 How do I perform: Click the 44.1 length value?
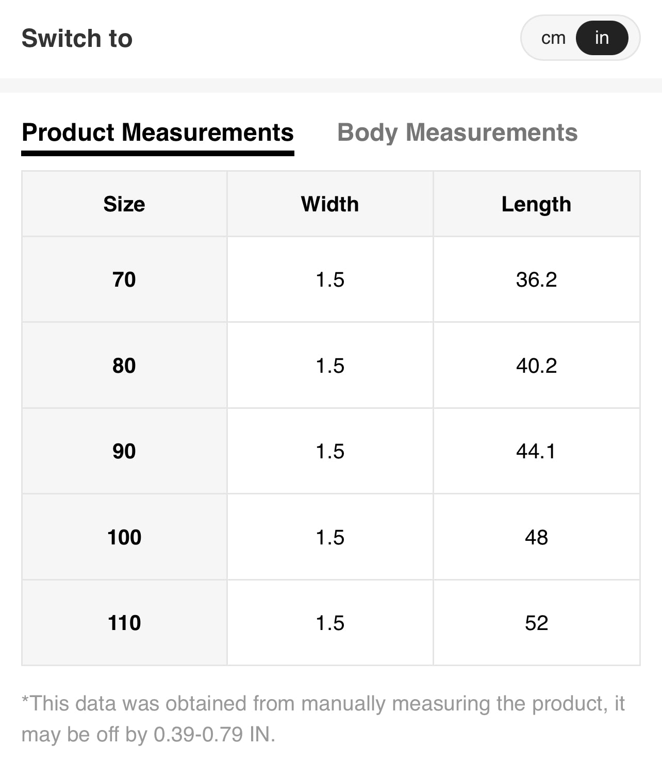[537, 451]
